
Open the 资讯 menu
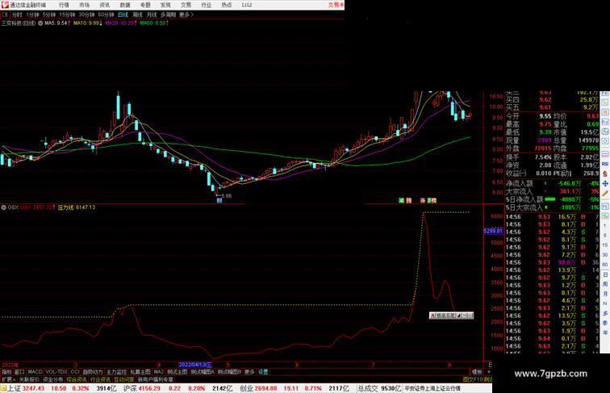pyautogui.click(x=105, y=5)
